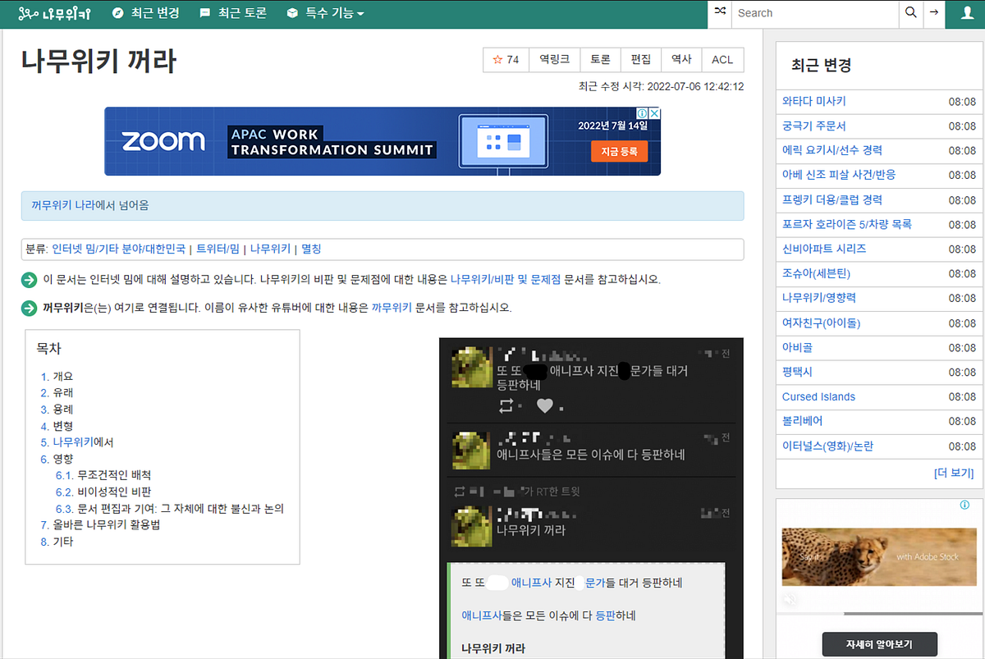Screen dimensions: 985x659
Task: Open 최근 토론 in the top navigation
Action: pos(232,13)
